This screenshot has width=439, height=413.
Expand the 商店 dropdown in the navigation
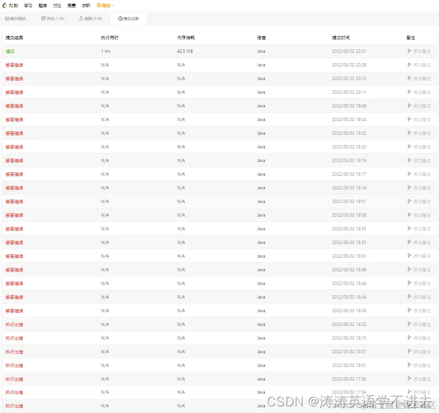click(105, 6)
